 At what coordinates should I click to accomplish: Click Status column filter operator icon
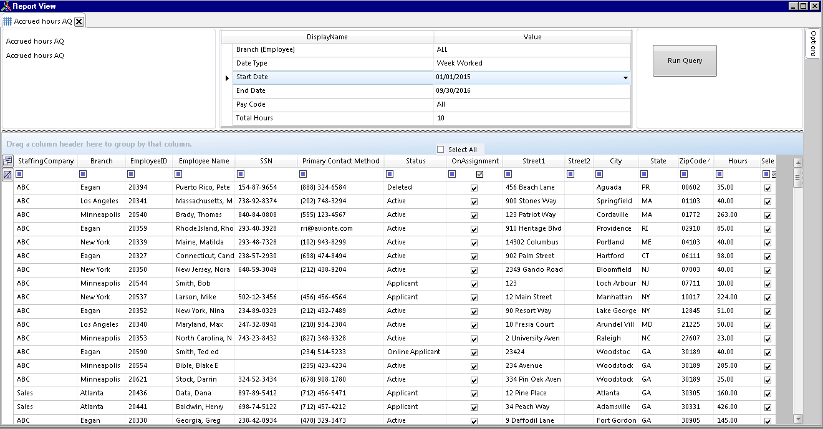tap(390, 175)
